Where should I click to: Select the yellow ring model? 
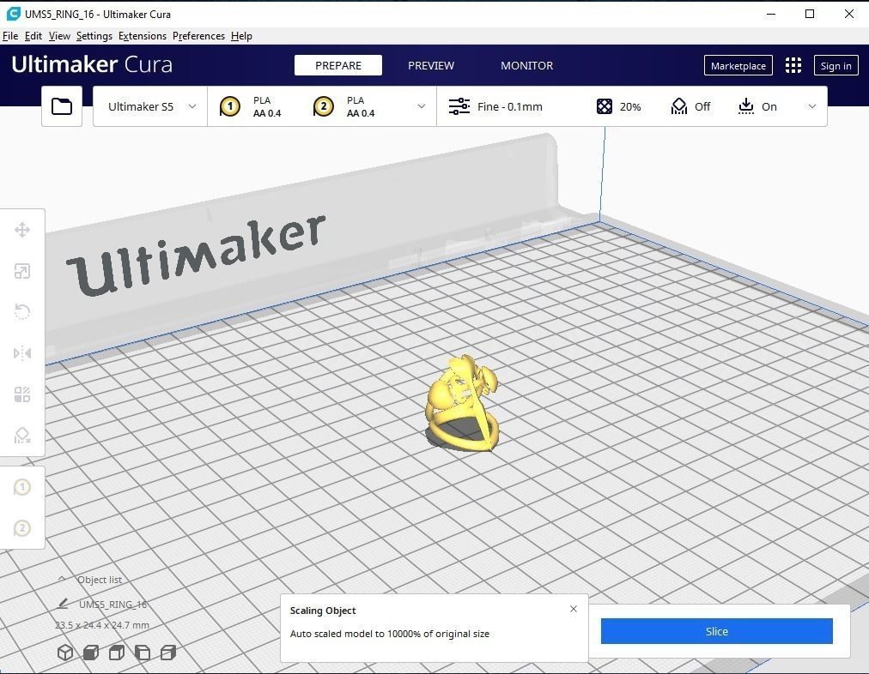tap(462, 404)
